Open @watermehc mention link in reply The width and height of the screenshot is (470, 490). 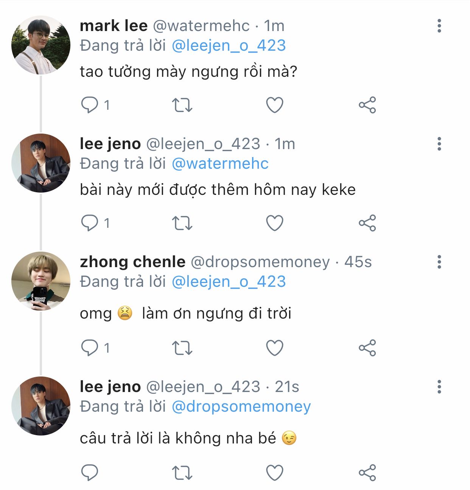coord(220,163)
